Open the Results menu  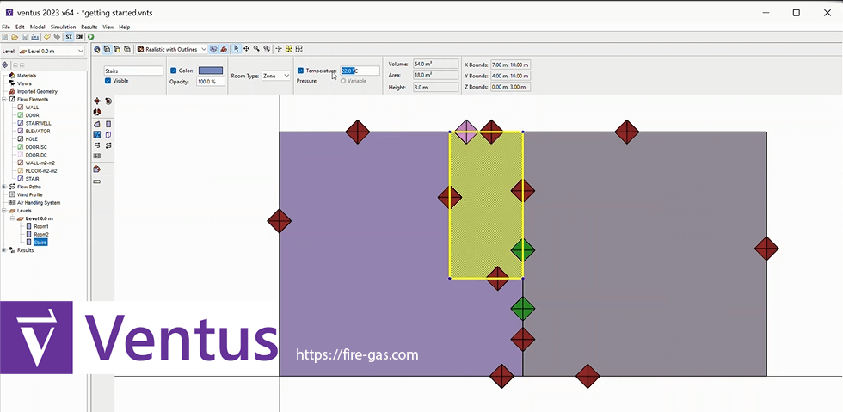tap(89, 27)
